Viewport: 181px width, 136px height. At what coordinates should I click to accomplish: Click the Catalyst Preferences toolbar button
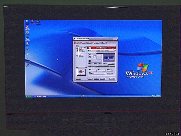click(97, 43)
